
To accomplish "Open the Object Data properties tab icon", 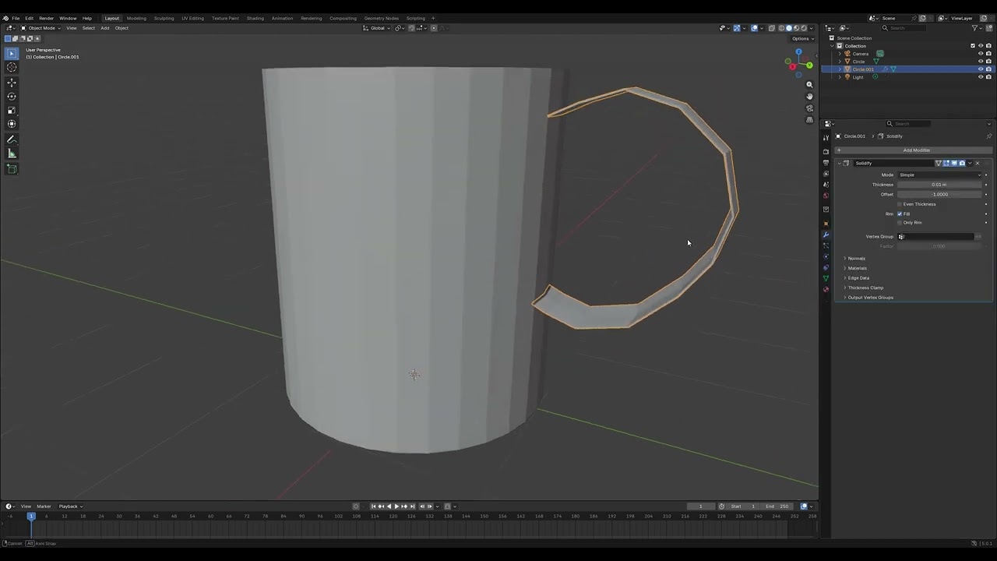I will point(826,278).
